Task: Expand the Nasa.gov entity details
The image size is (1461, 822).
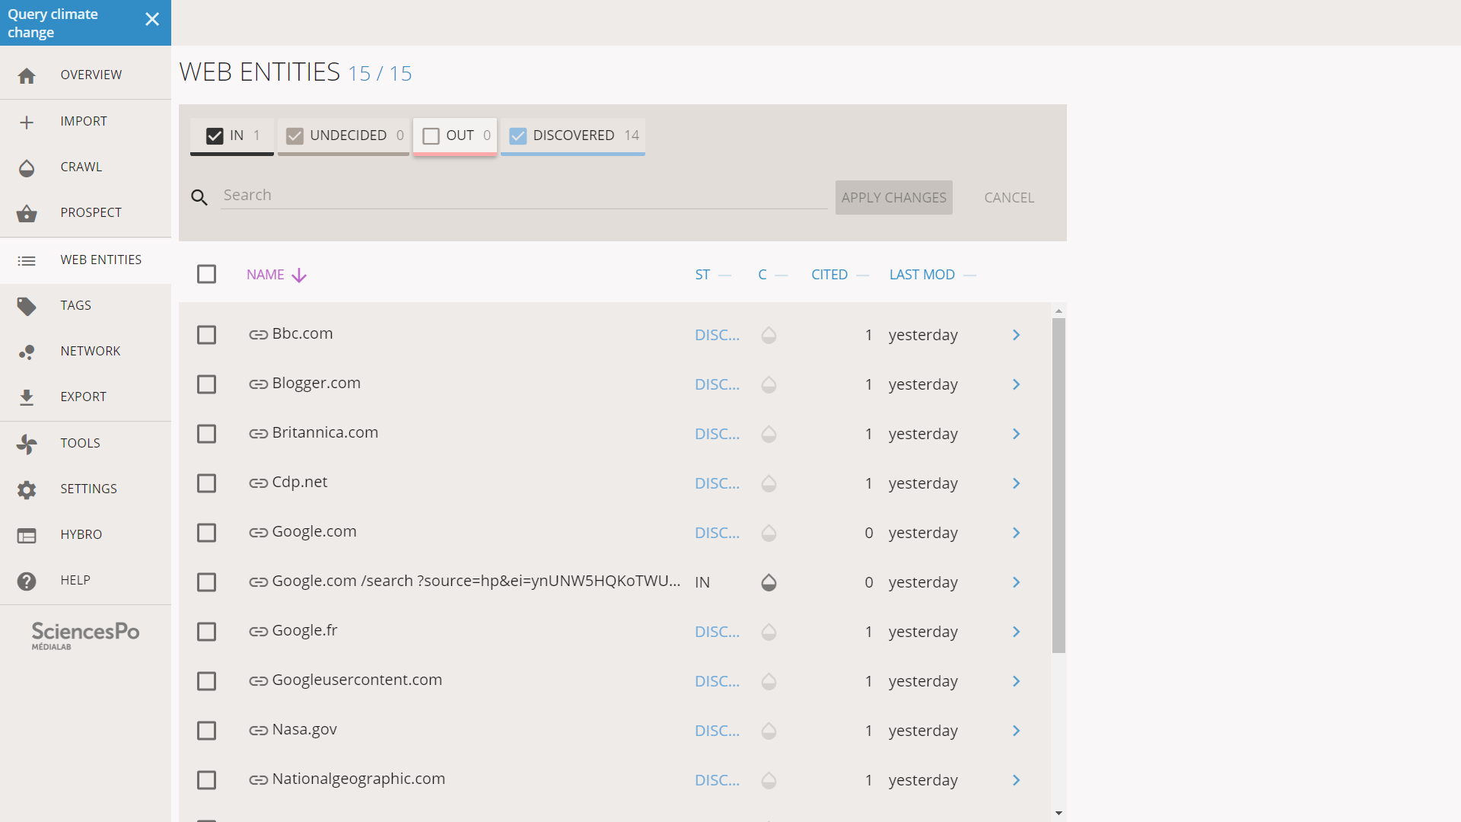Action: click(1016, 730)
